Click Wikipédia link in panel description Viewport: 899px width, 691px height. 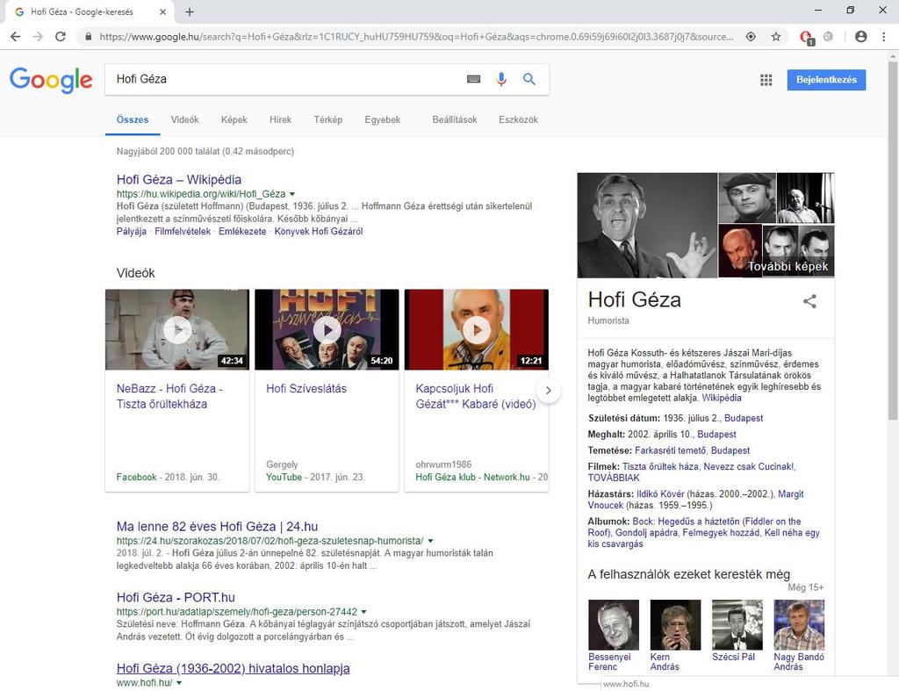(722, 398)
